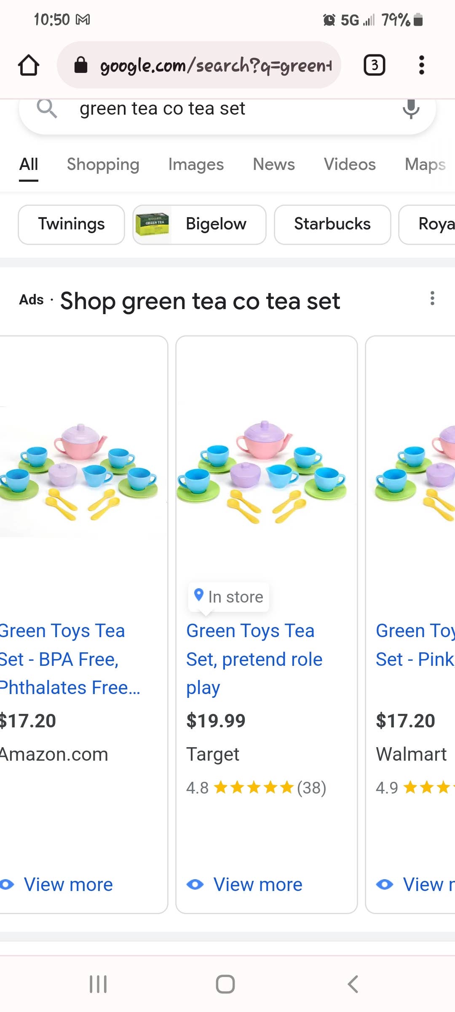Tap the In store location badge
Viewport: 455px width, 1012px height.
[229, 597]
